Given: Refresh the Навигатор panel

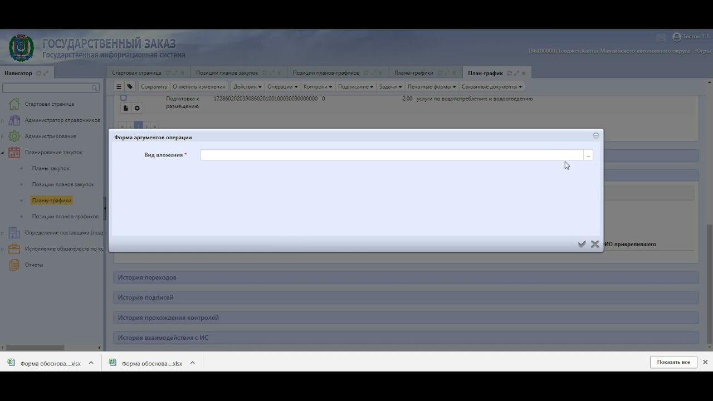Looking at the screenshot, I should pos(38,73).
